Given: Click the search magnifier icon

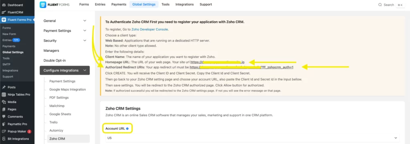Looking at the screenshot, I should 380,5.
